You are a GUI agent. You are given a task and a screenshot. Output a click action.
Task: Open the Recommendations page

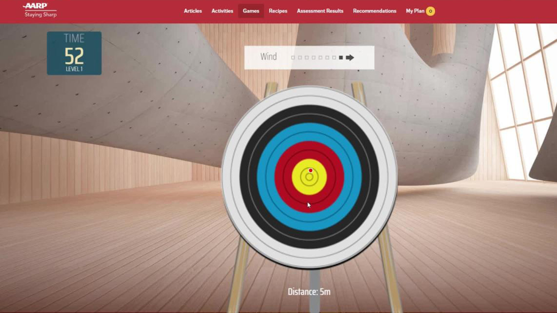click(375, 11)
